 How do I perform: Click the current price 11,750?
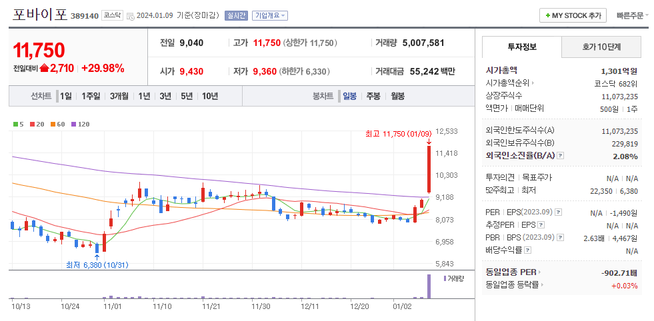pos(39,50)
